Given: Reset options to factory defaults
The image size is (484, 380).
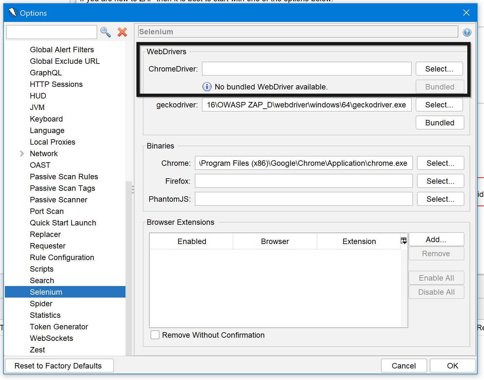Looking at the screenshot, I should (x=59, y=366).
